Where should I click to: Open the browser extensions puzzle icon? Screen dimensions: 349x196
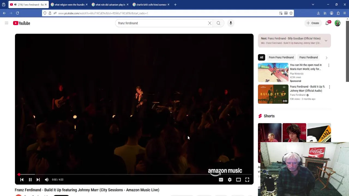coord(338,13)
